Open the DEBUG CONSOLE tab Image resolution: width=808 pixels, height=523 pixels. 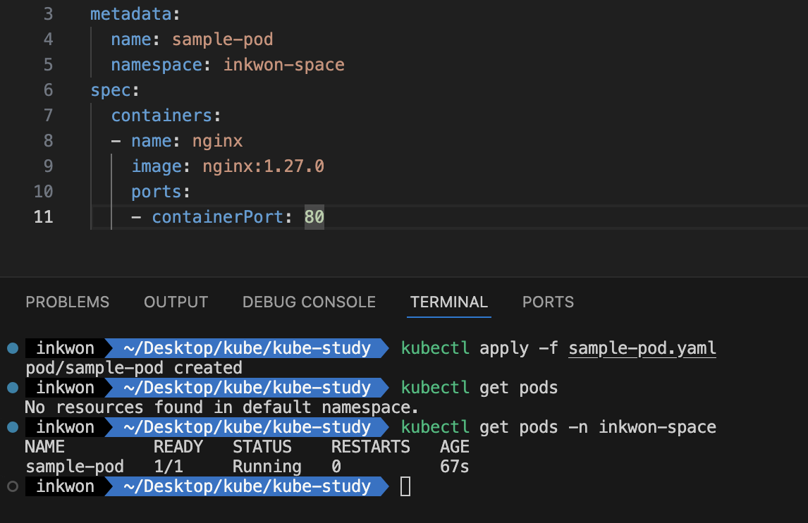[x=309, y=302]
